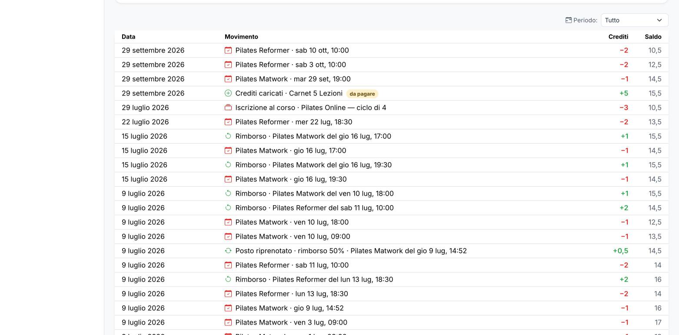Click the 'da pagare' badge

[362, 94]
